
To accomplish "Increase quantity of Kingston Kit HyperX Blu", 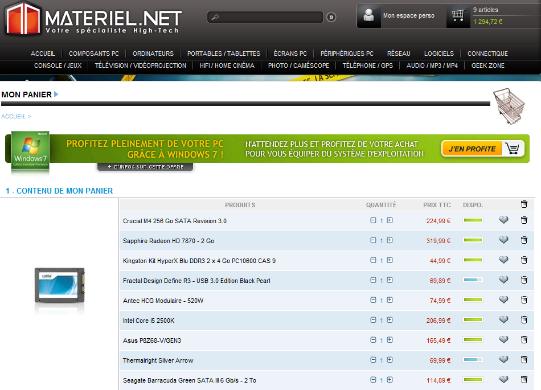I will pos(390,260).
